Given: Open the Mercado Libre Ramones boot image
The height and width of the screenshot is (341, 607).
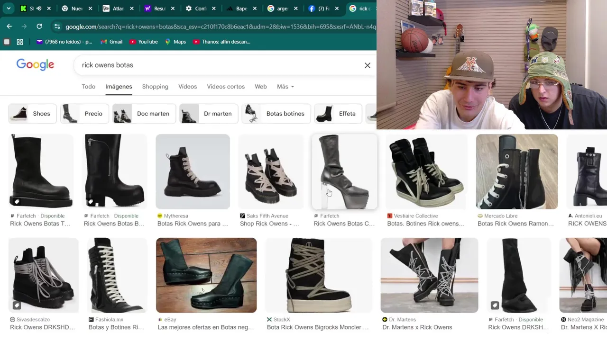Looking at the screenshot, I should pos(517,171).
